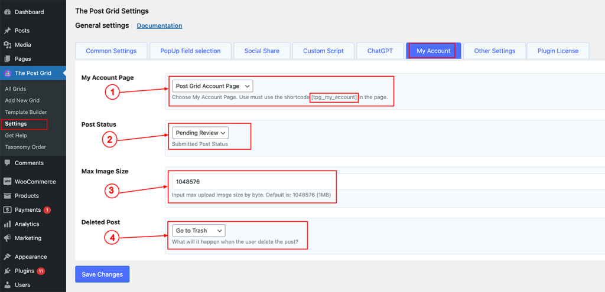
Task: Click the Dashboard gauge icon
Action: click(7, 12)
